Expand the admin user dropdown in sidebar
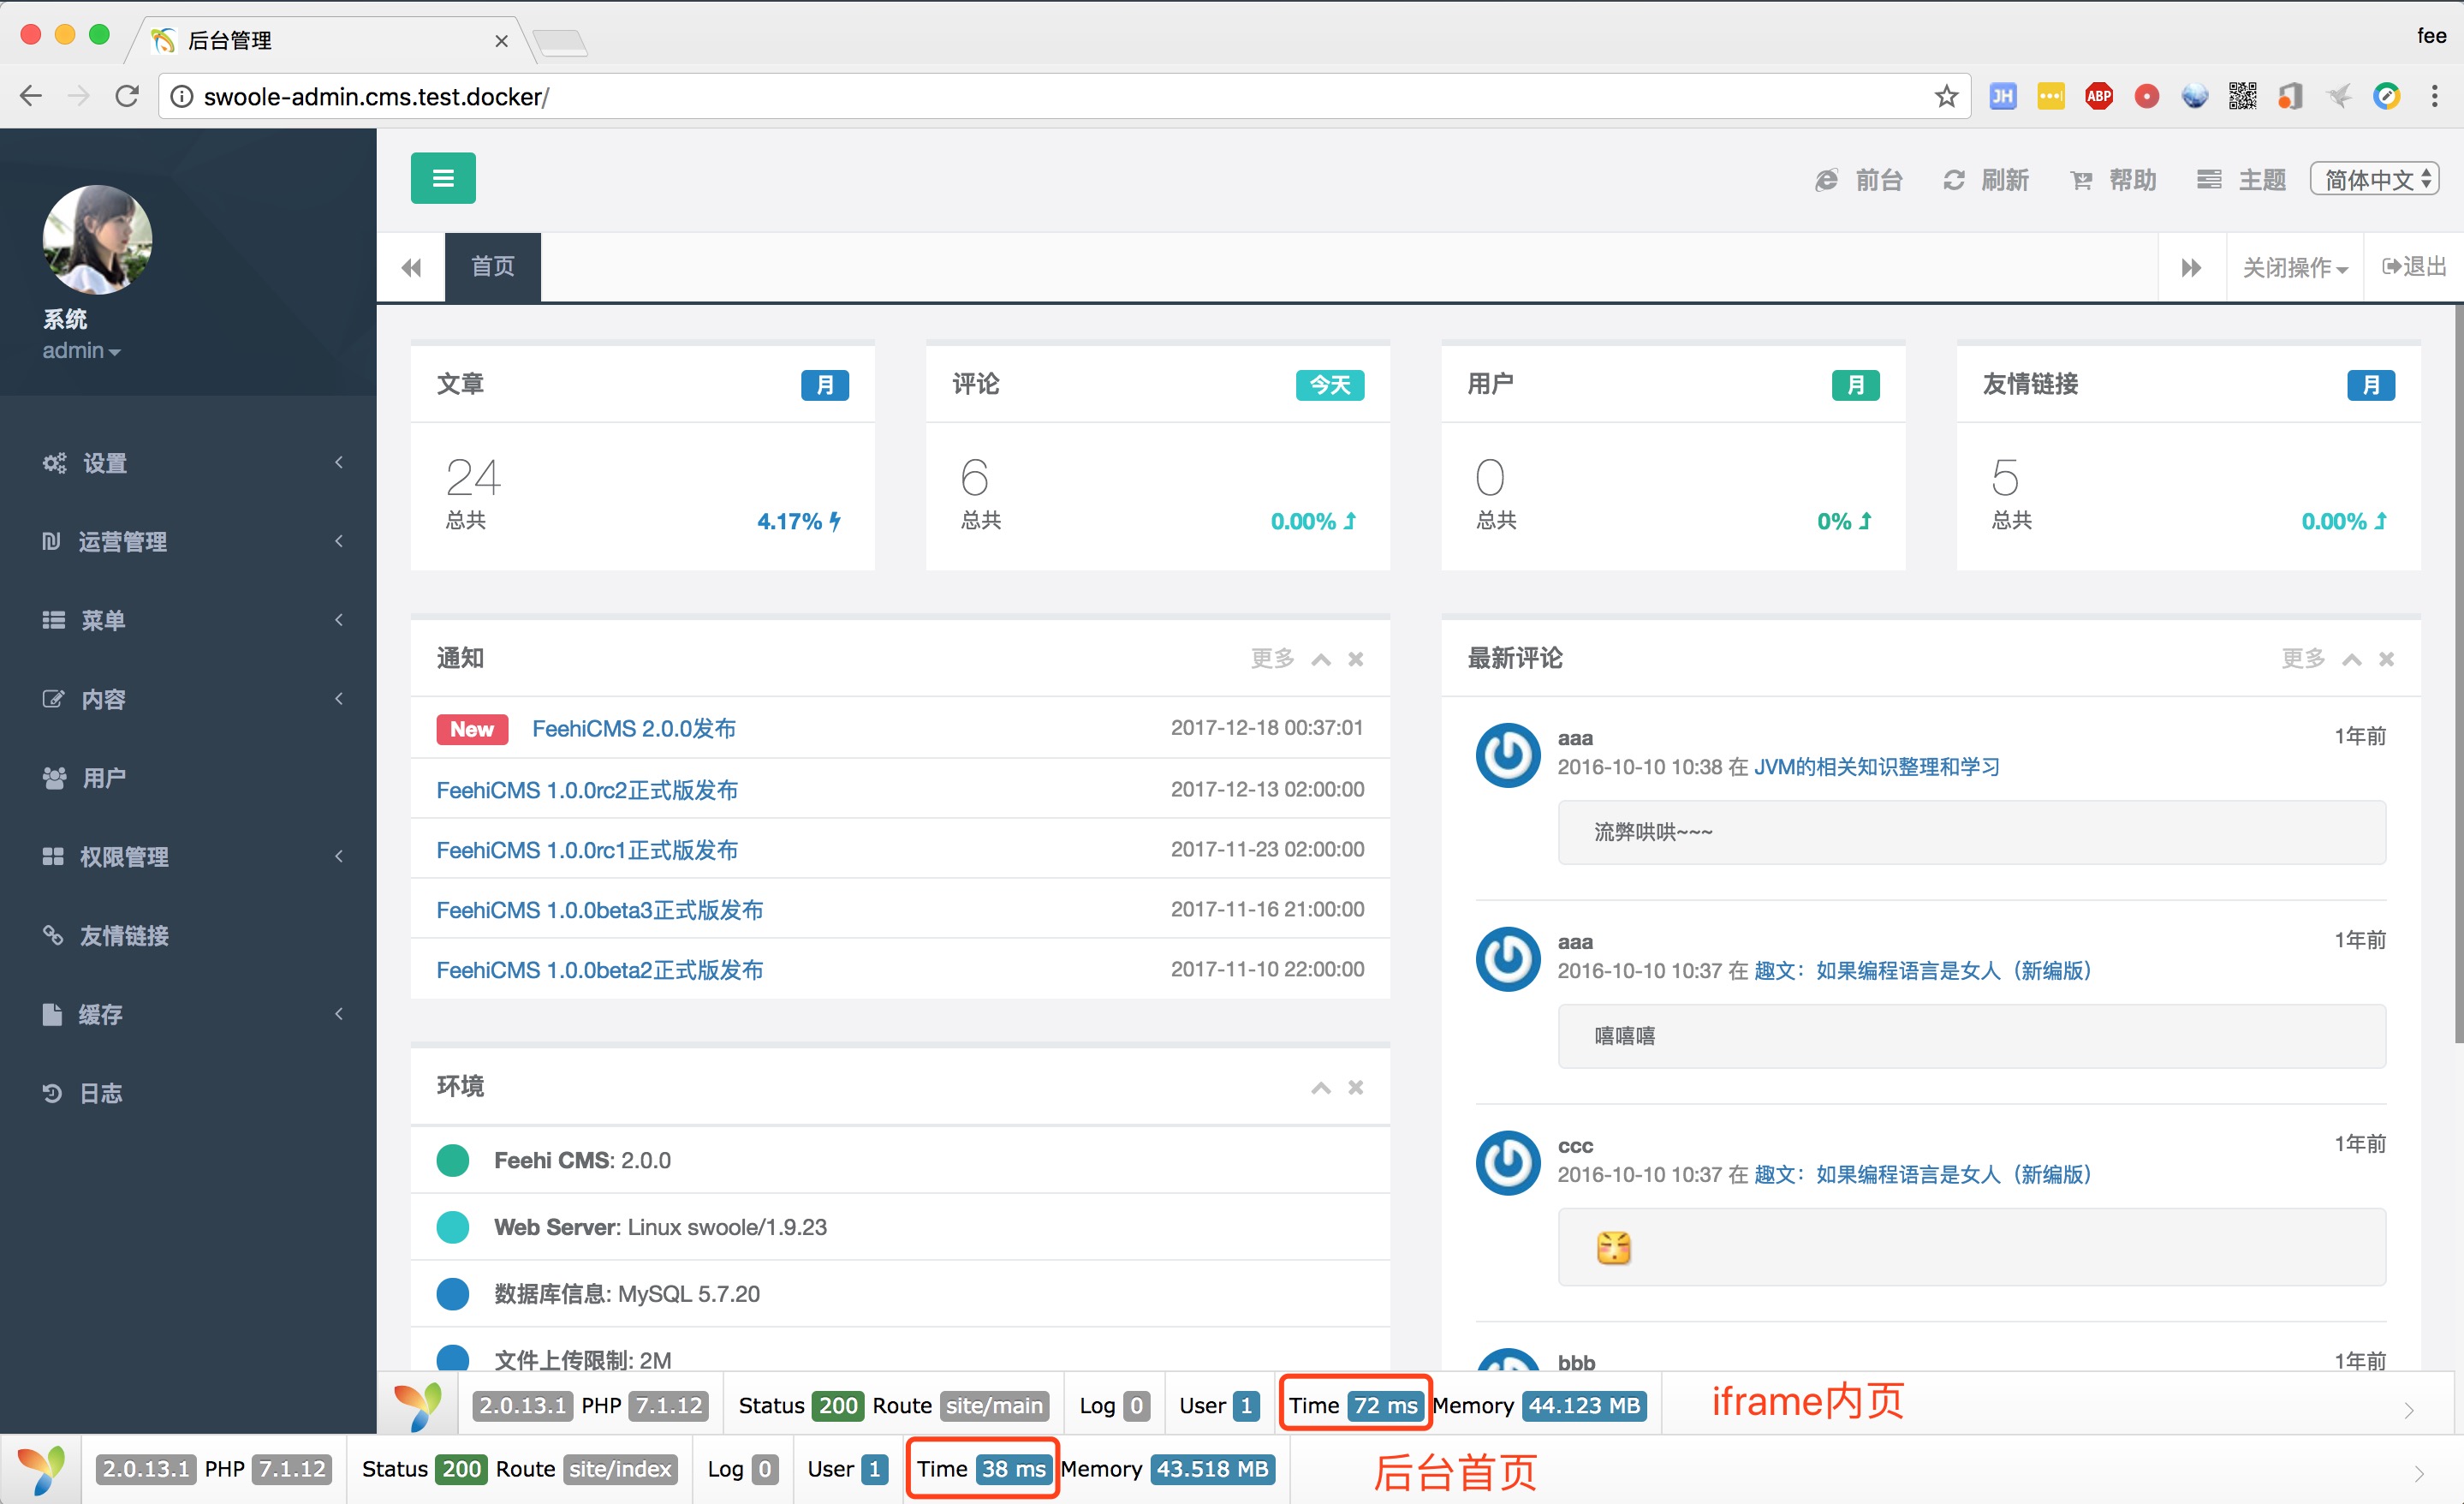 pos(81,351)
